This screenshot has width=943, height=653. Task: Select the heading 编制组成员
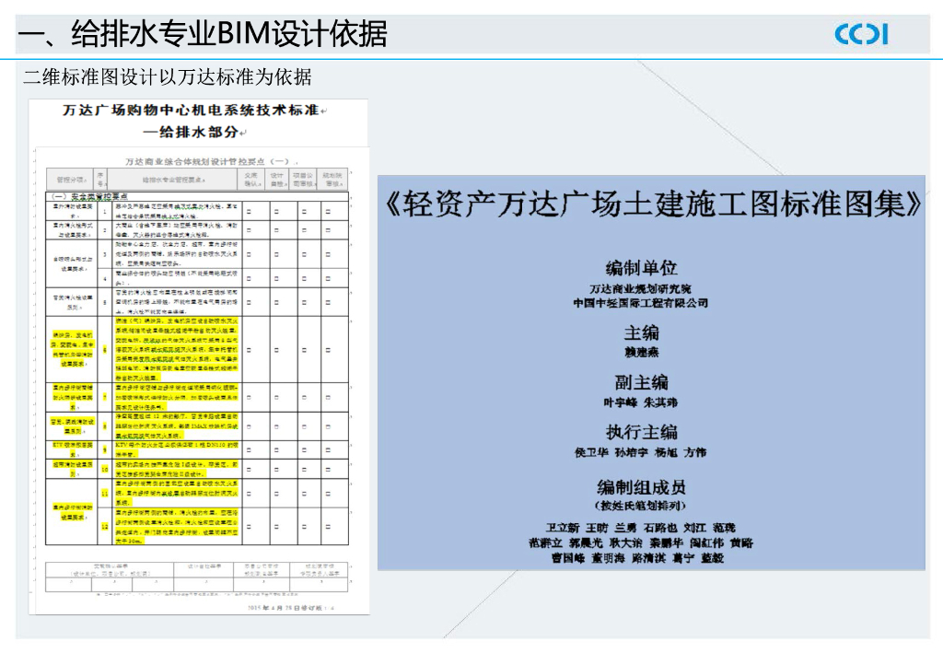[641, 487]
